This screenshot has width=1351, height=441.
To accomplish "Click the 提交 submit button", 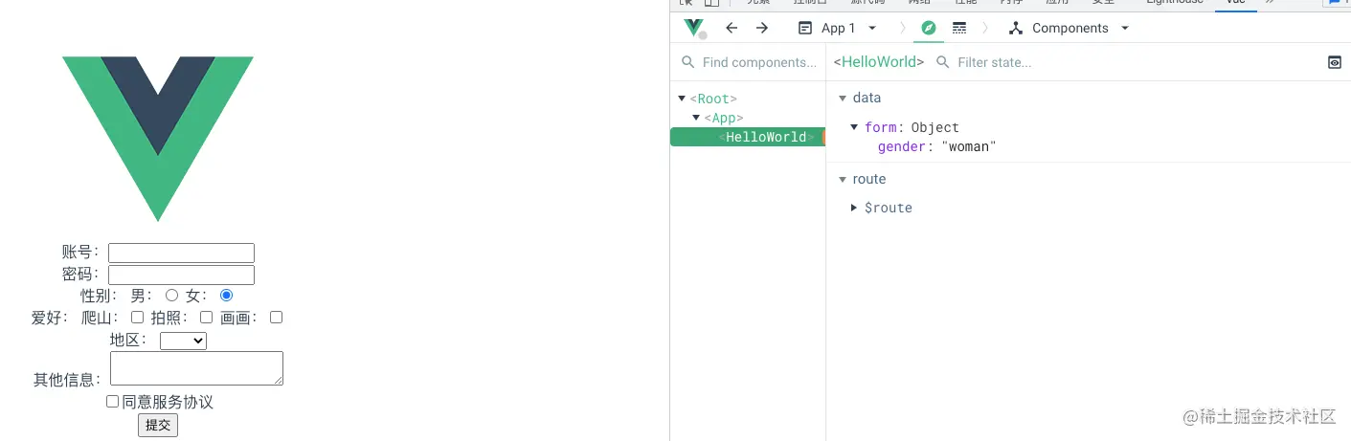I will (x=158, y=425).
